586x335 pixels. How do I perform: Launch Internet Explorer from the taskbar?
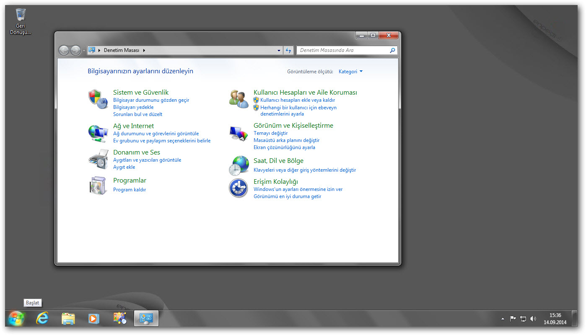[x=42, y=319]
